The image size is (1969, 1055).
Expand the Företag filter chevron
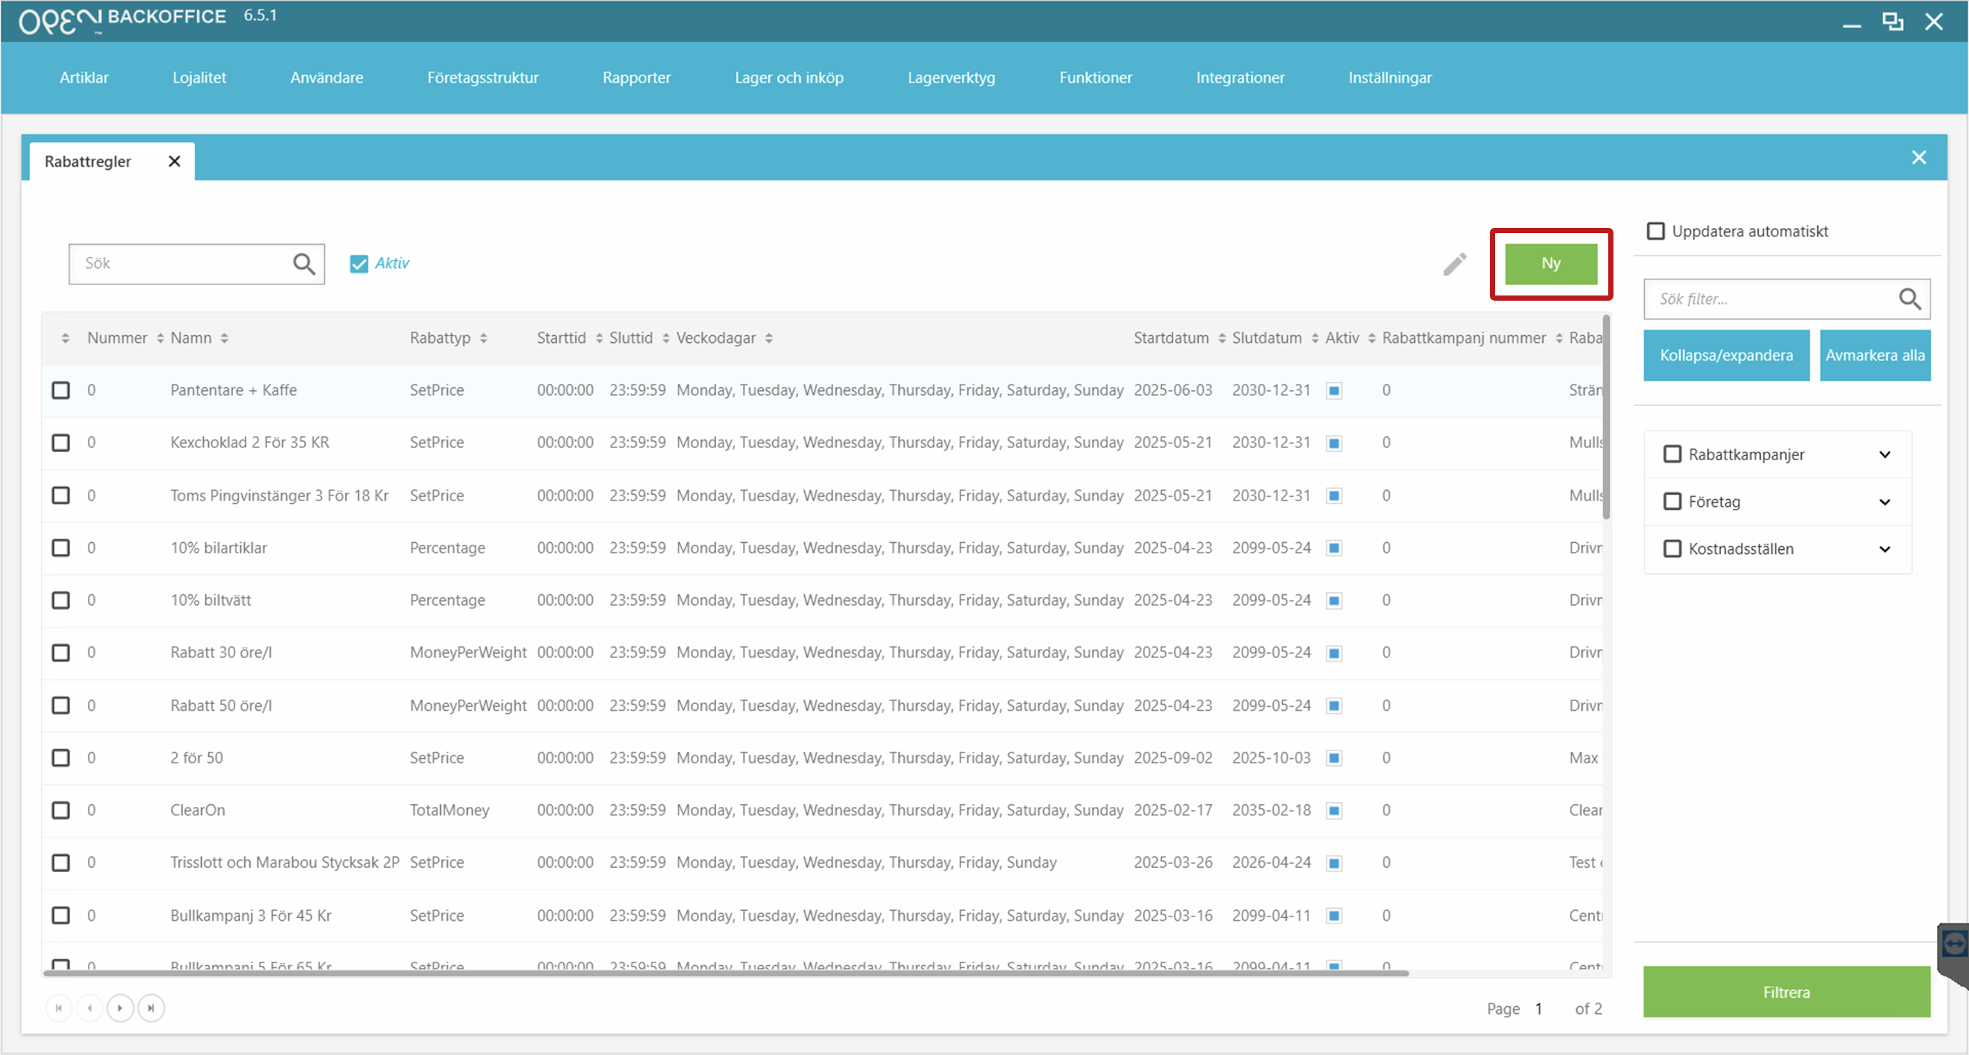coord(1885,502)
